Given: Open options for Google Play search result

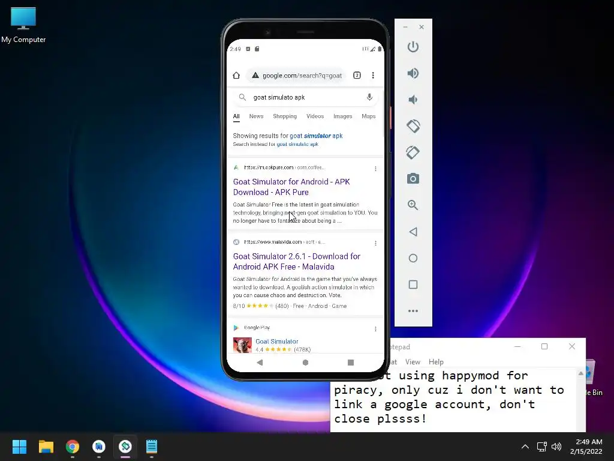Looking at the screenshot, I should [x=375, y=329].
